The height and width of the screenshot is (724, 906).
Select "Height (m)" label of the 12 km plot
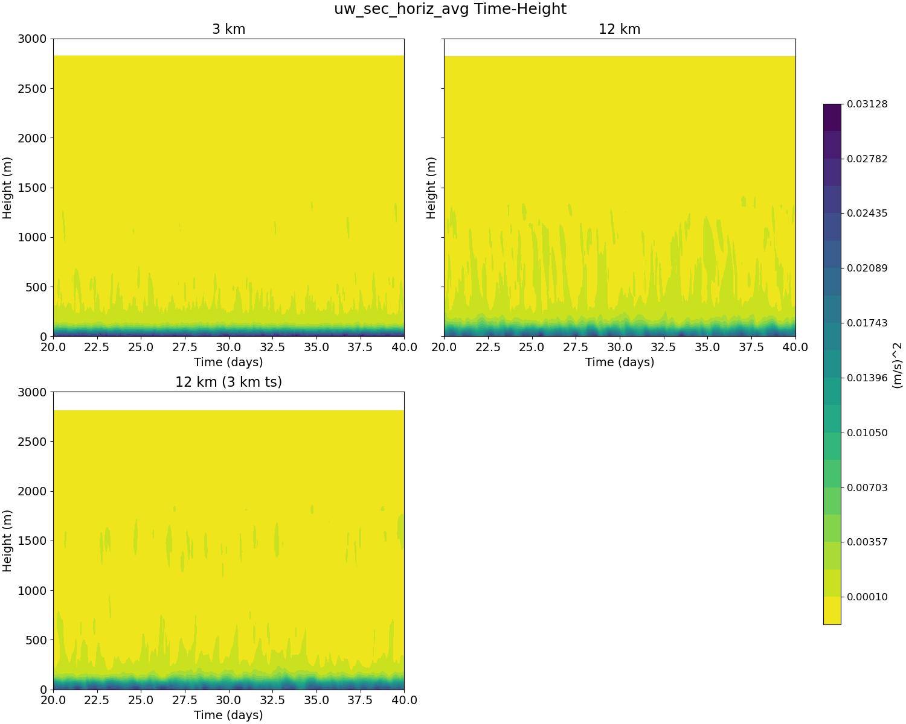pyautogui.click(x=431, y=188)
